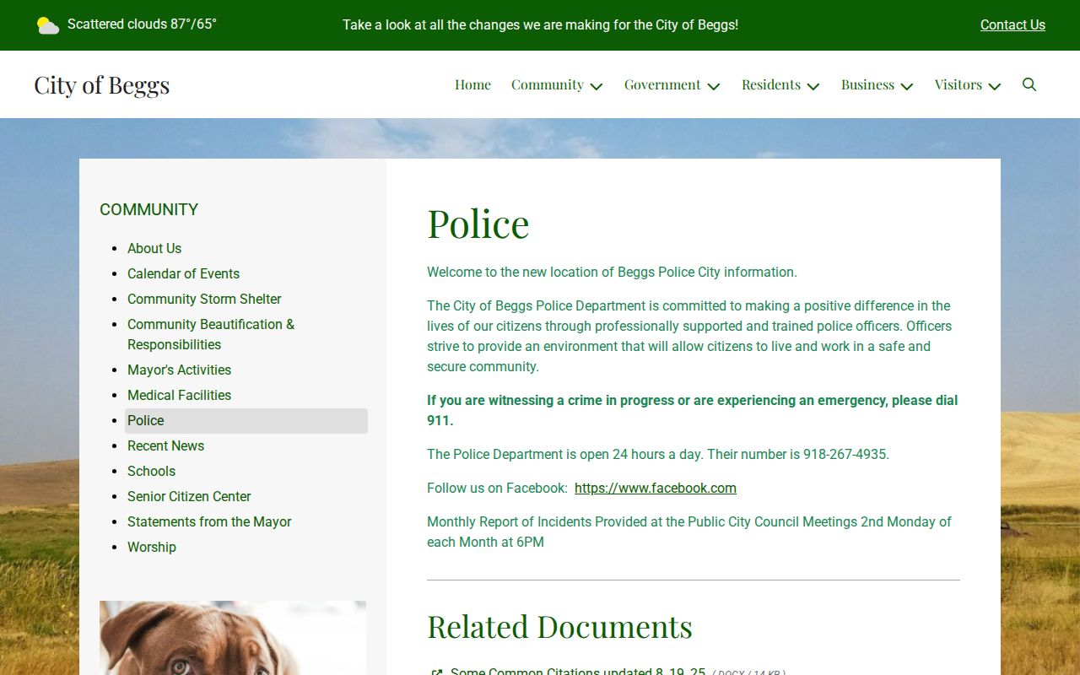
Task: Click the Related Documents heading
Action: (559, 627)
